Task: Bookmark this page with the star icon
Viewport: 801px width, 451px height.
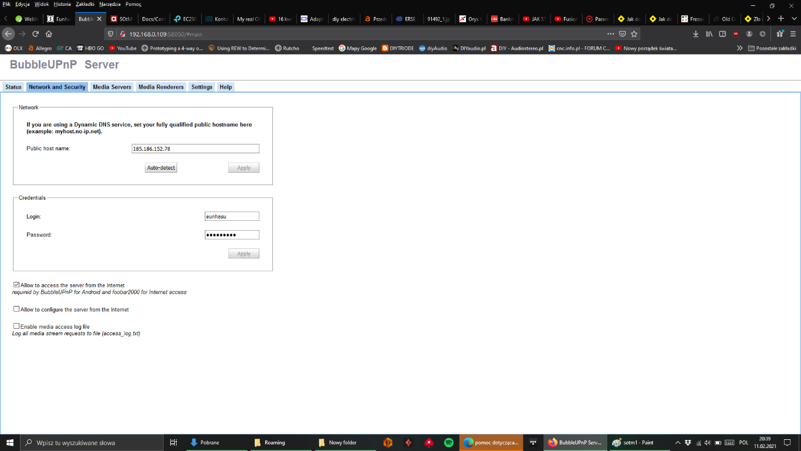Action: [634, 33]
